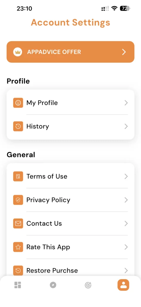Open the Privacy Policy entry
The height and width of the screenshot is (307, 141).
click(70, 200)
